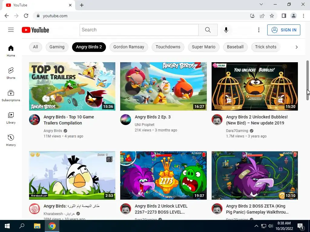Open Library in the sidebar
The image size is (310, 232).
click(11, 118)
